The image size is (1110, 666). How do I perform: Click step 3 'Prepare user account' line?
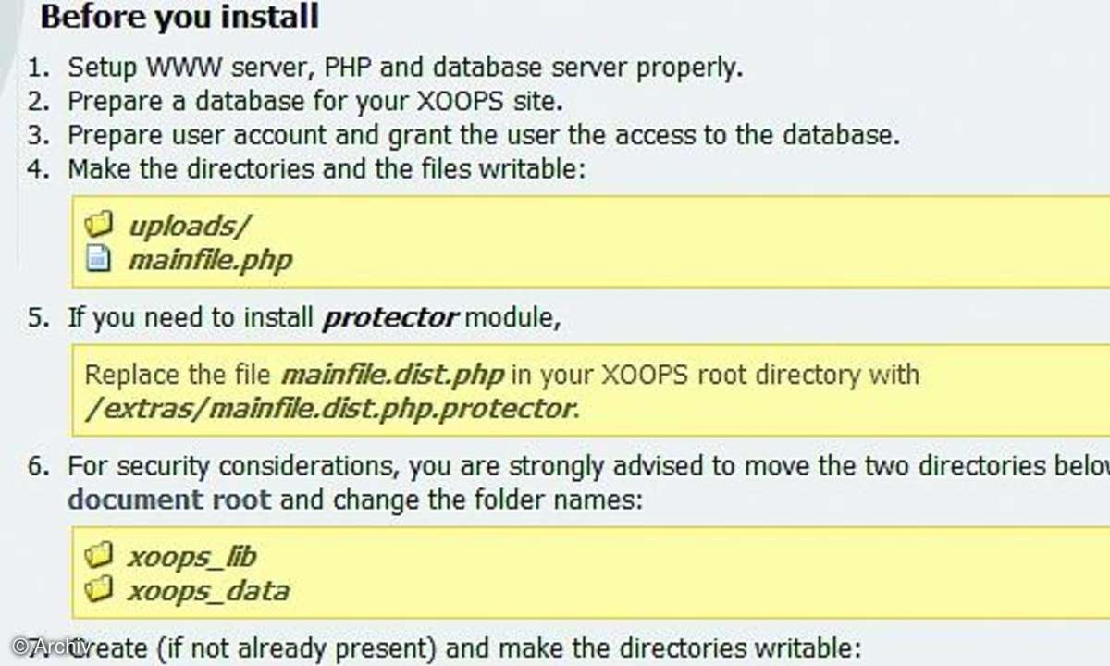point(484,135)
